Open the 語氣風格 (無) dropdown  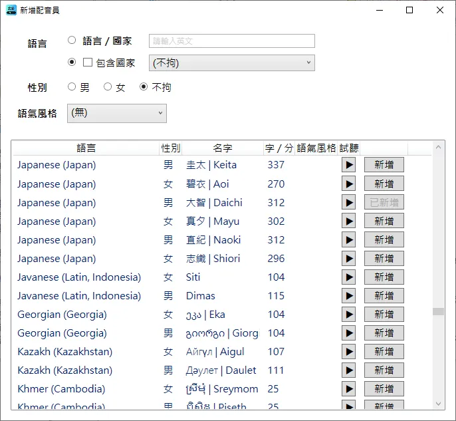pos(117,113)
